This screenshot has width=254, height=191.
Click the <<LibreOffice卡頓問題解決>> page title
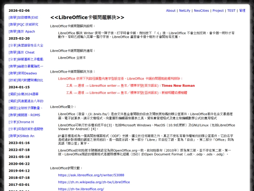pos(87,17)
